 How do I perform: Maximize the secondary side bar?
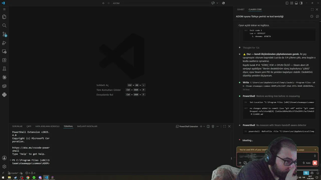click(x=312, y=9)
